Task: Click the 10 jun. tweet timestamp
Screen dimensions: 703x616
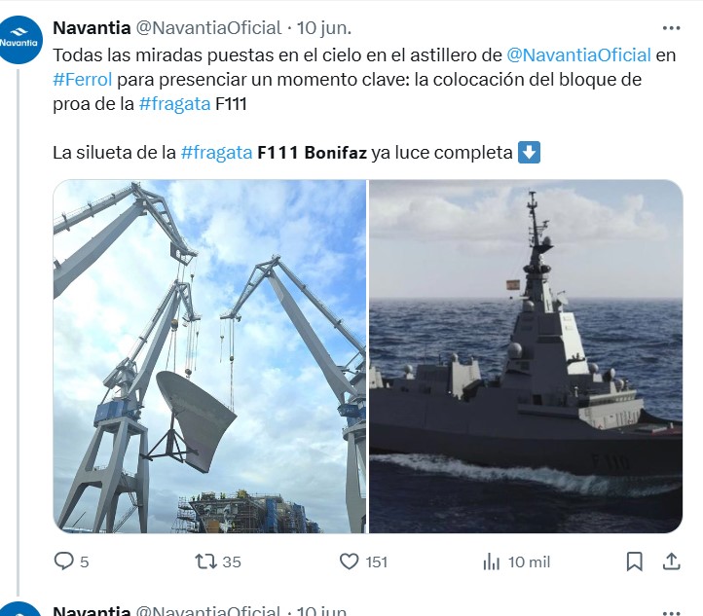Action: tap(324, 28)
